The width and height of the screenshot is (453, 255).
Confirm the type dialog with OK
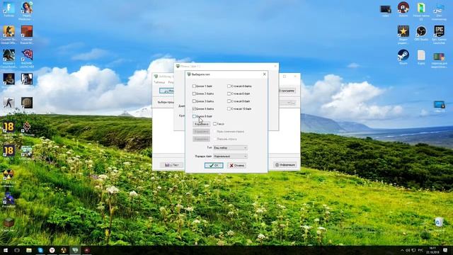coord(214,165)
